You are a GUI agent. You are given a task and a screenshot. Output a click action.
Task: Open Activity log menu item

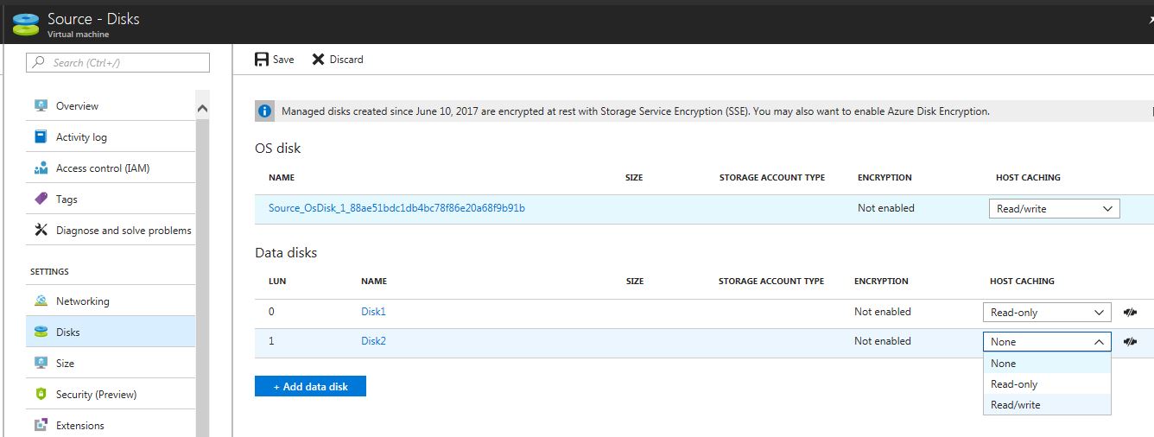point(111,137)
